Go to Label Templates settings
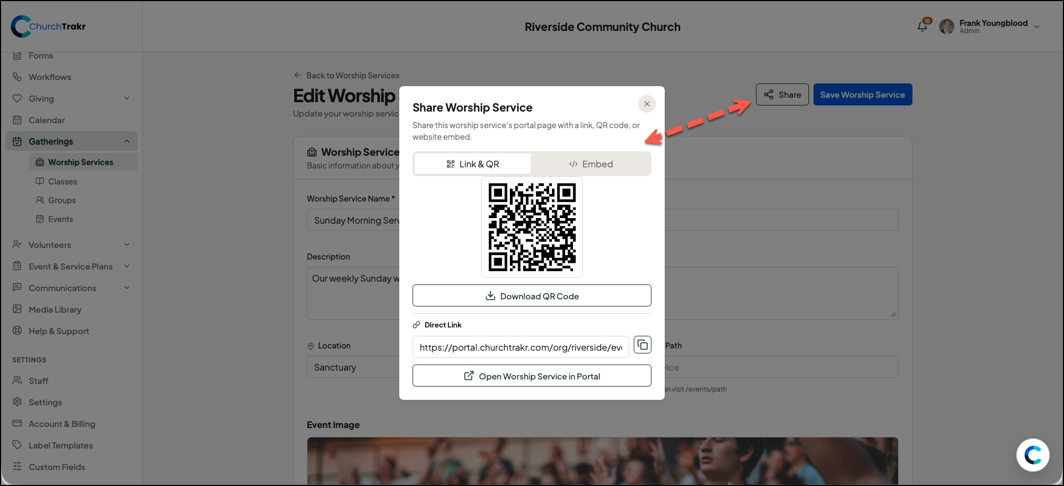 [x=60, y=445]
